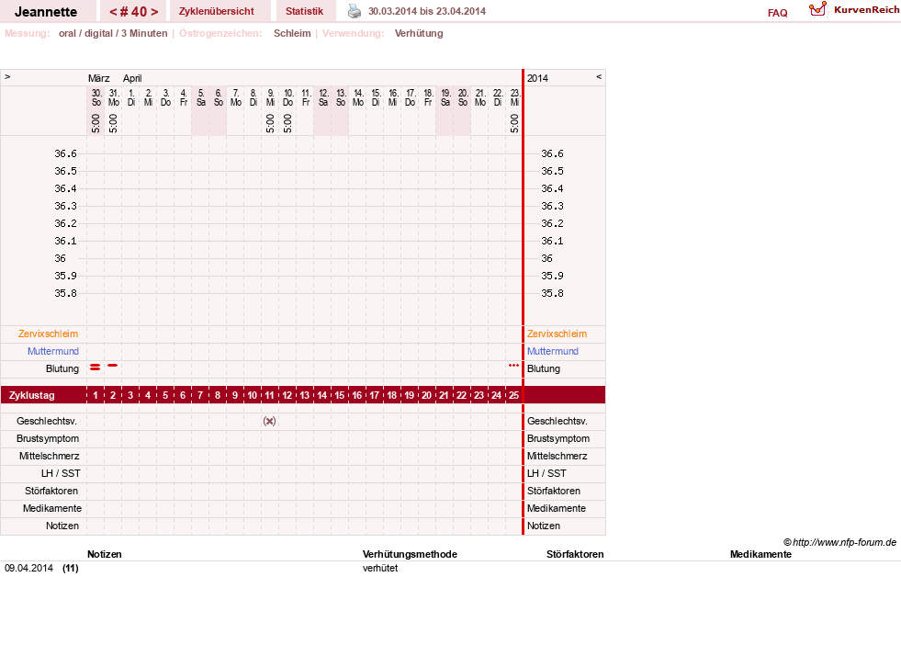Open the FAQ link
901x645 pixels.
tap(777, 13)
